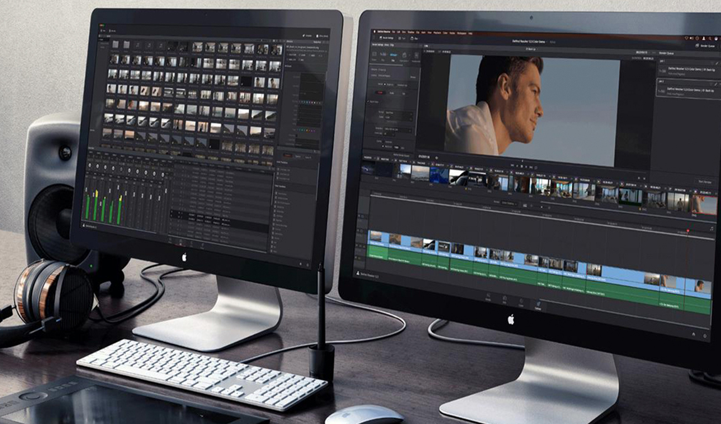721x424 pixels.
Task: Click the pencil edit icon on Job 2
Action: 716,85
